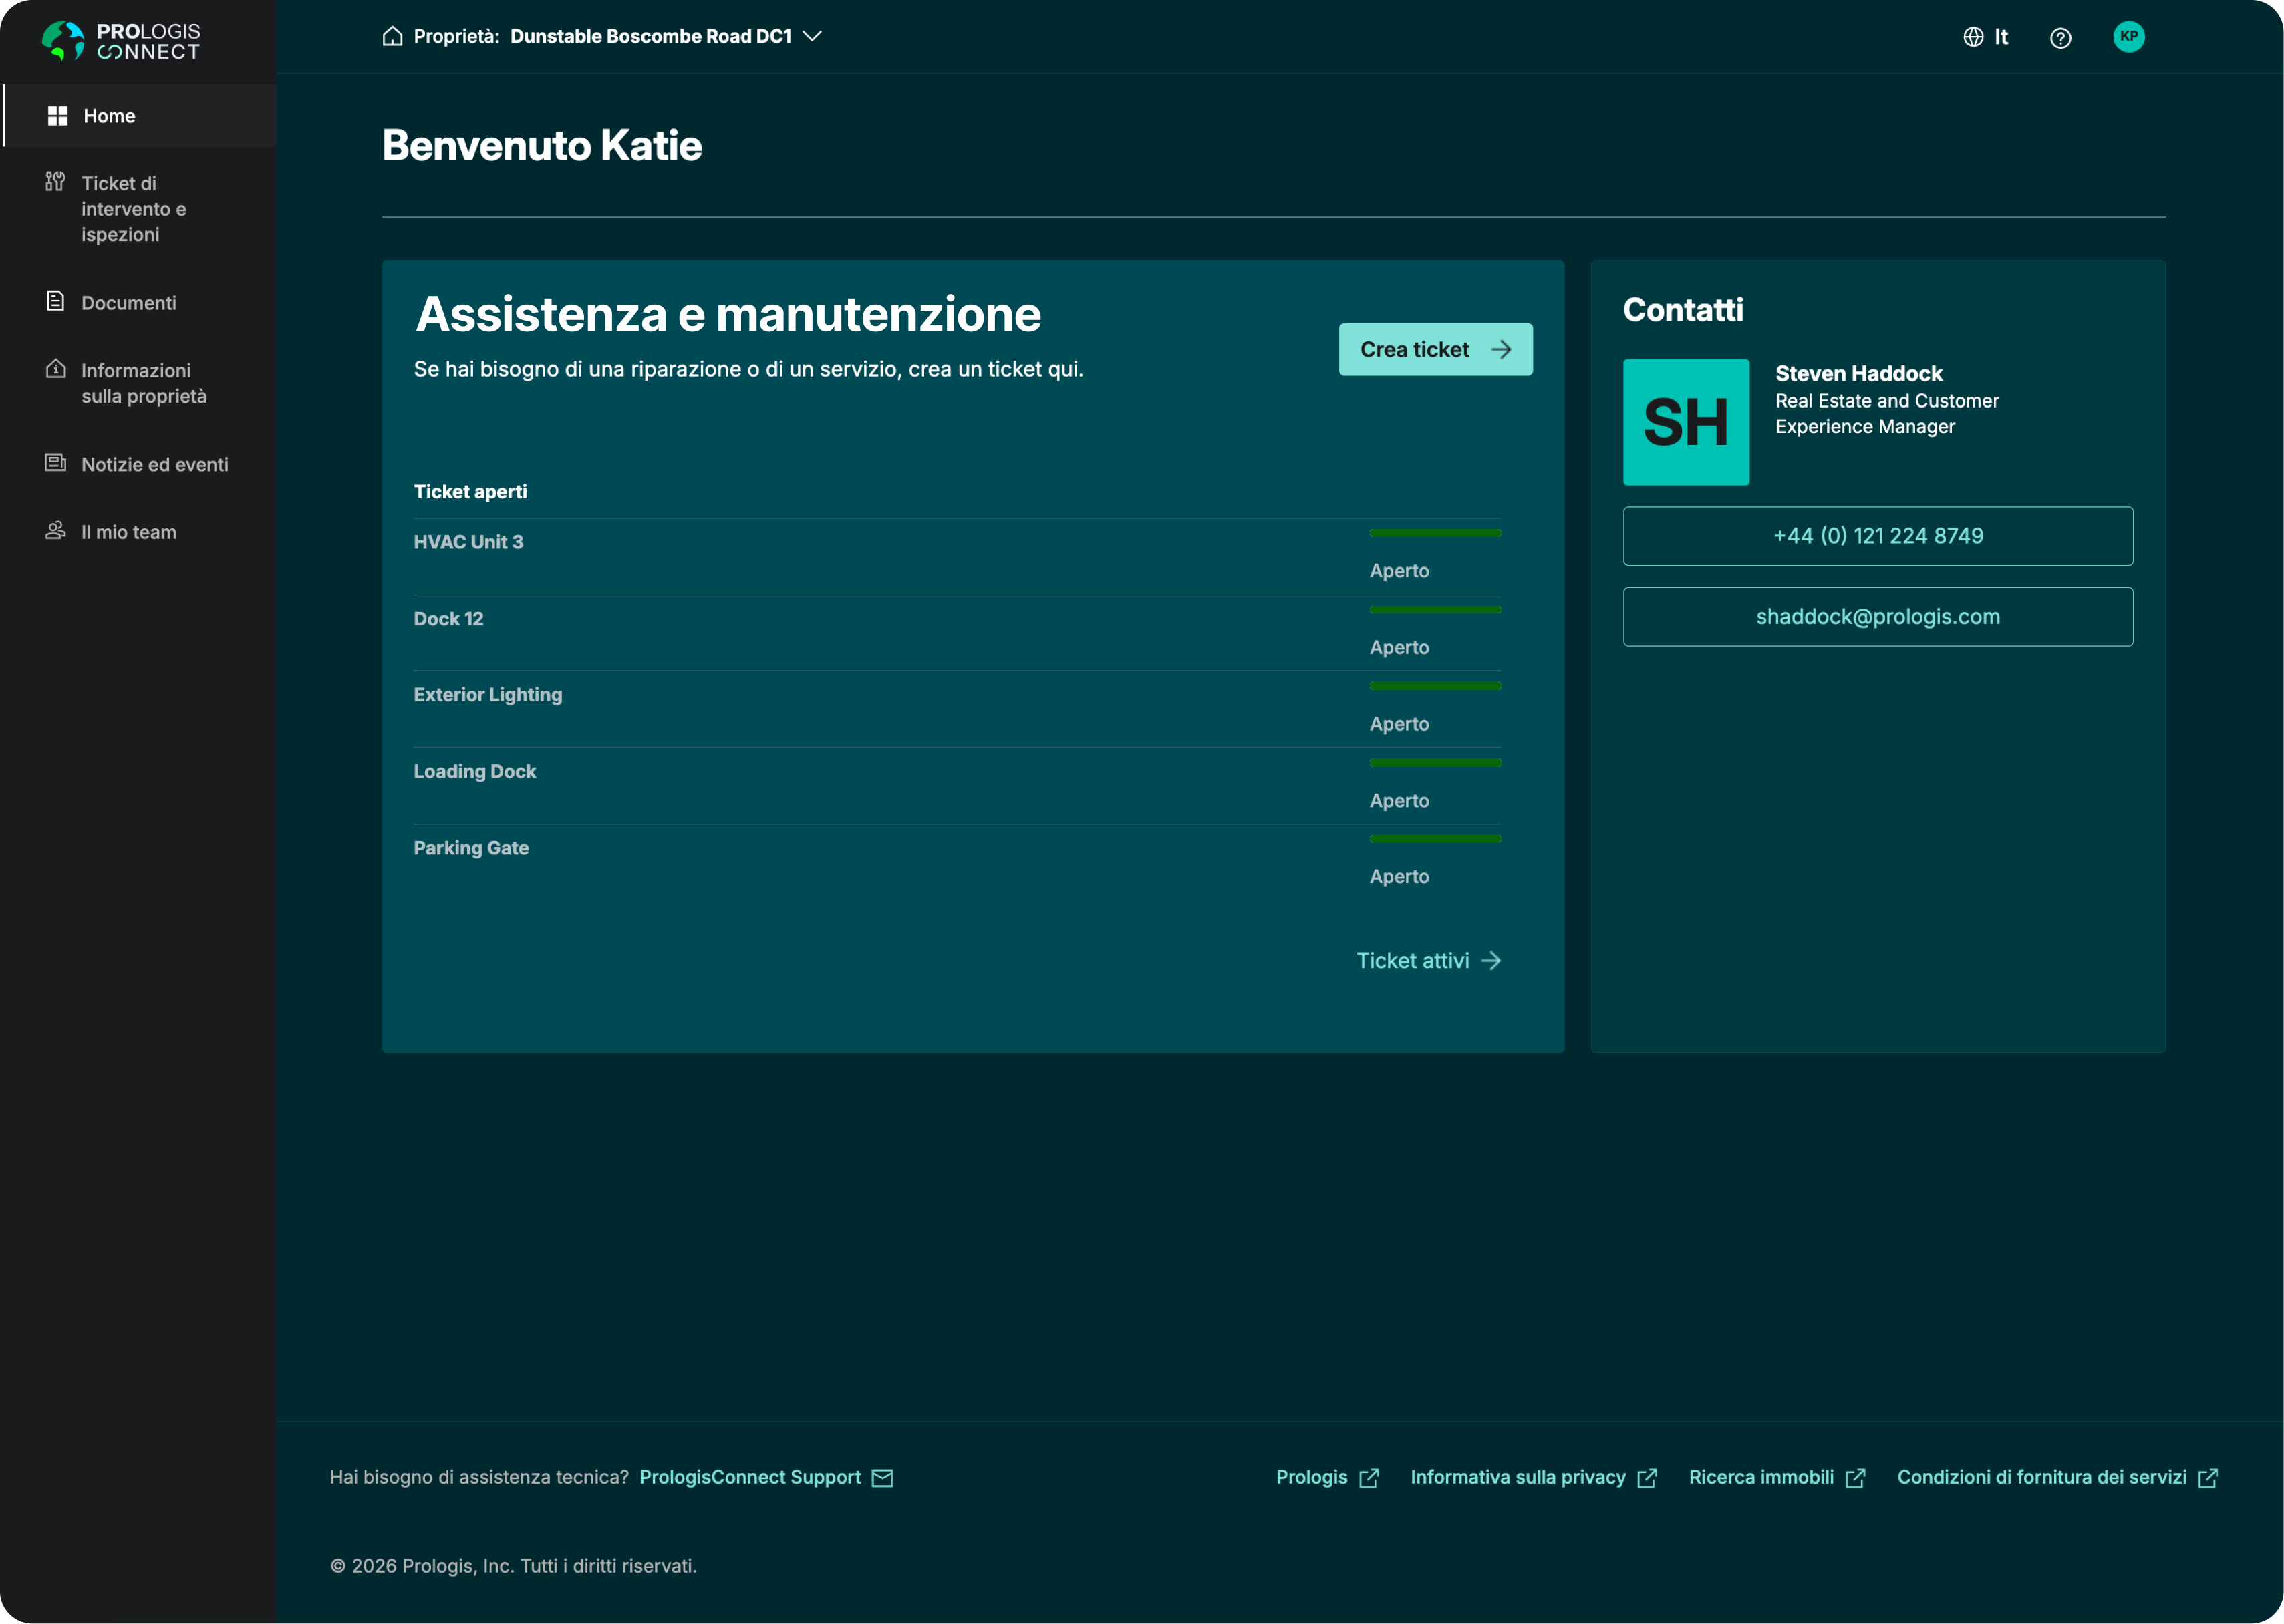
Task: Click external-link icon next to Condizioni di fornitura
Action: pos(2208,1478)
